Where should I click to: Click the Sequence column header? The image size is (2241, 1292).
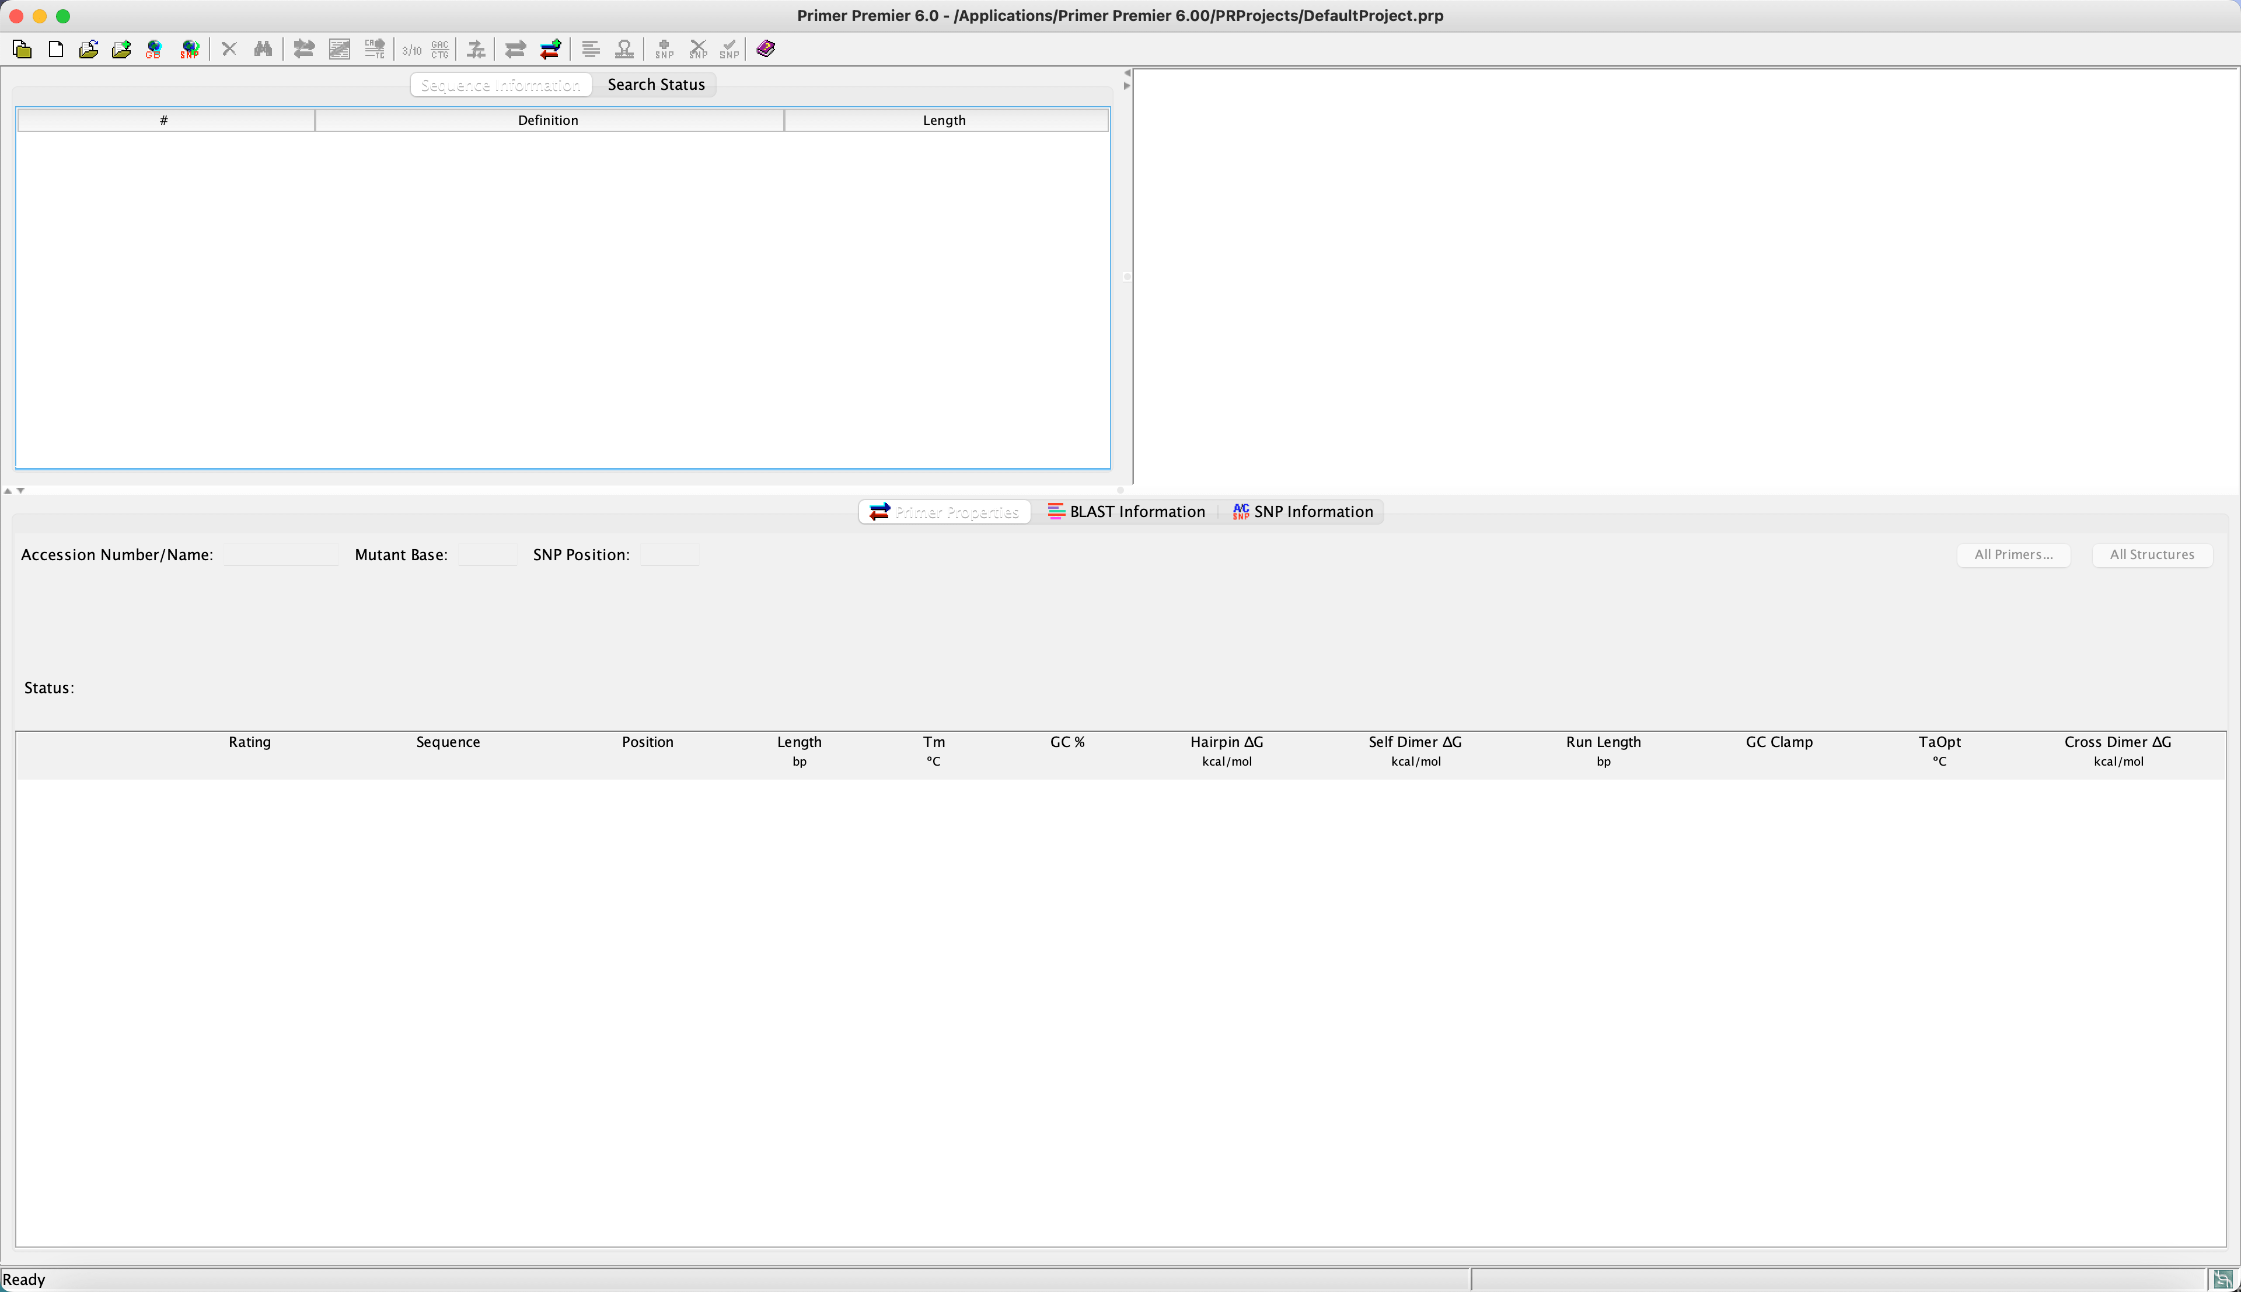[448, 742]
